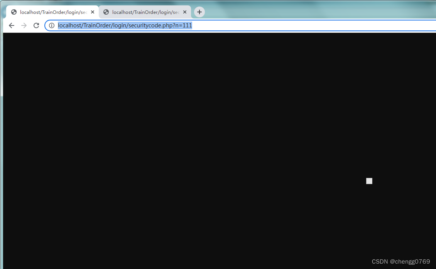Click the 'CSDN' watermark text

(380, 262)
